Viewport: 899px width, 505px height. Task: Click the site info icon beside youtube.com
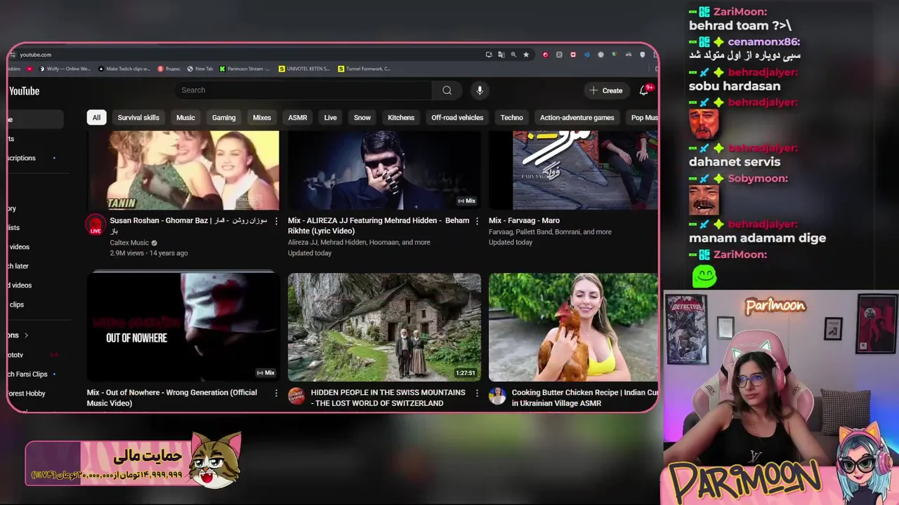[x=13, y=55]
